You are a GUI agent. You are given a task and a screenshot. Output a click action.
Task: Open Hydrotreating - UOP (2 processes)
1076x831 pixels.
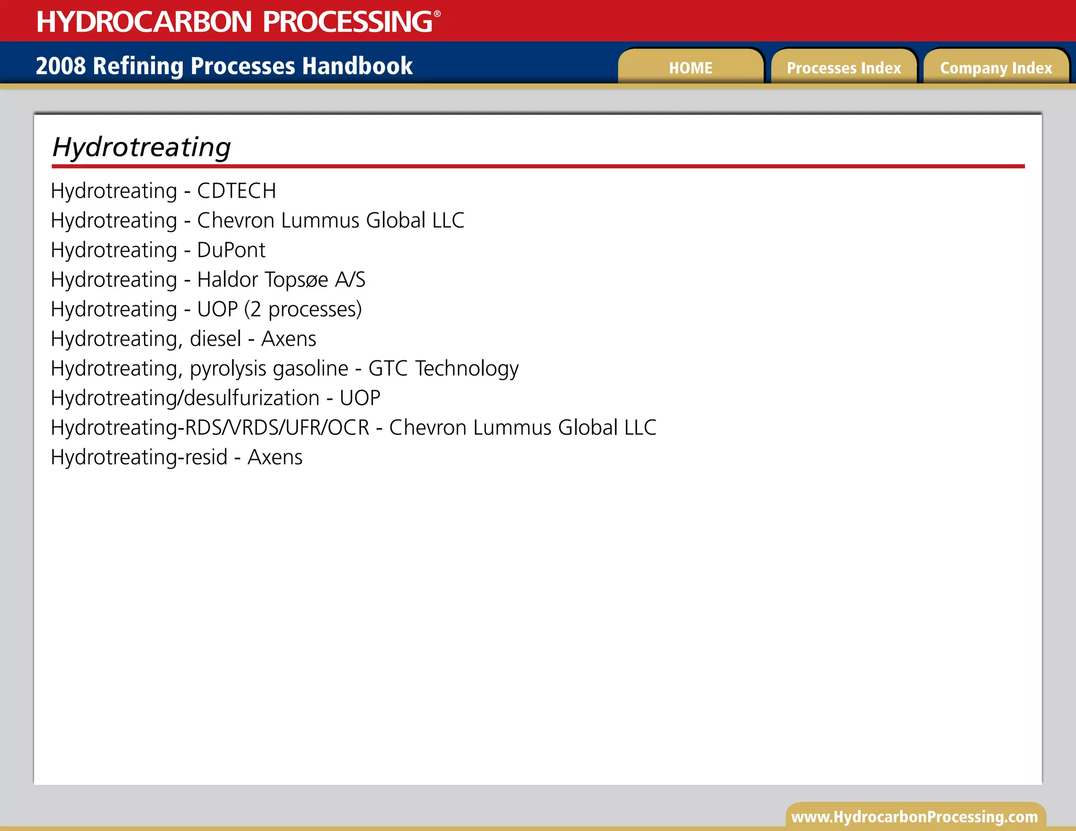point(206,309)
